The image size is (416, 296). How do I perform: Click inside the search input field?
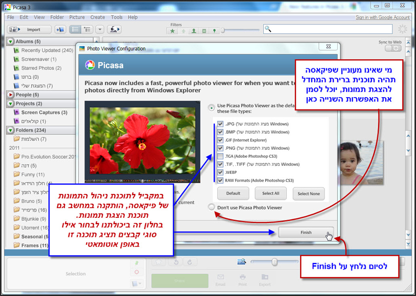(327, 29)
